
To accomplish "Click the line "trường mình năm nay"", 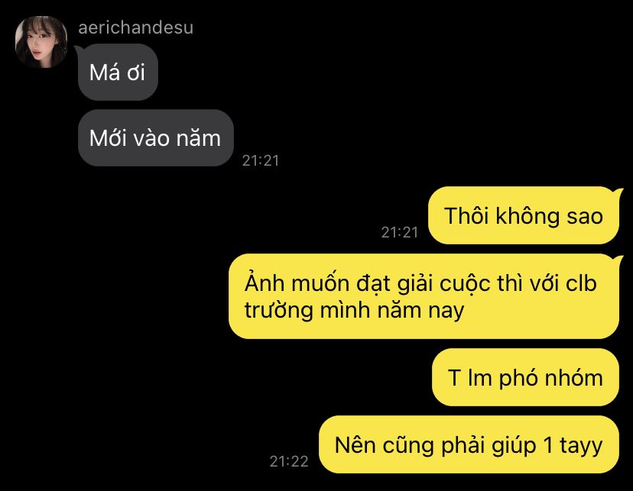I will pyautogui.click(x=354, y=310).
